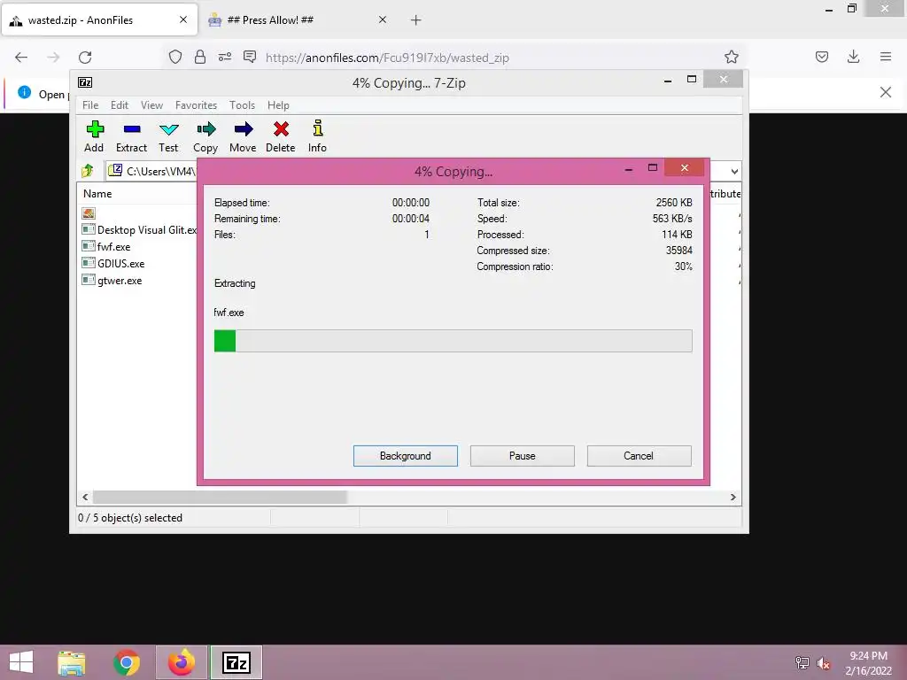Cancel the copying operation
The image size is (907, 680).
coord(639,456)
